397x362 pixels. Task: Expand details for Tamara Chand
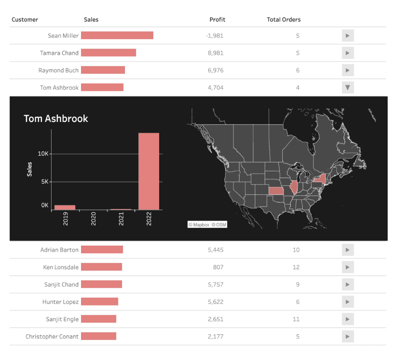(347, 53)
